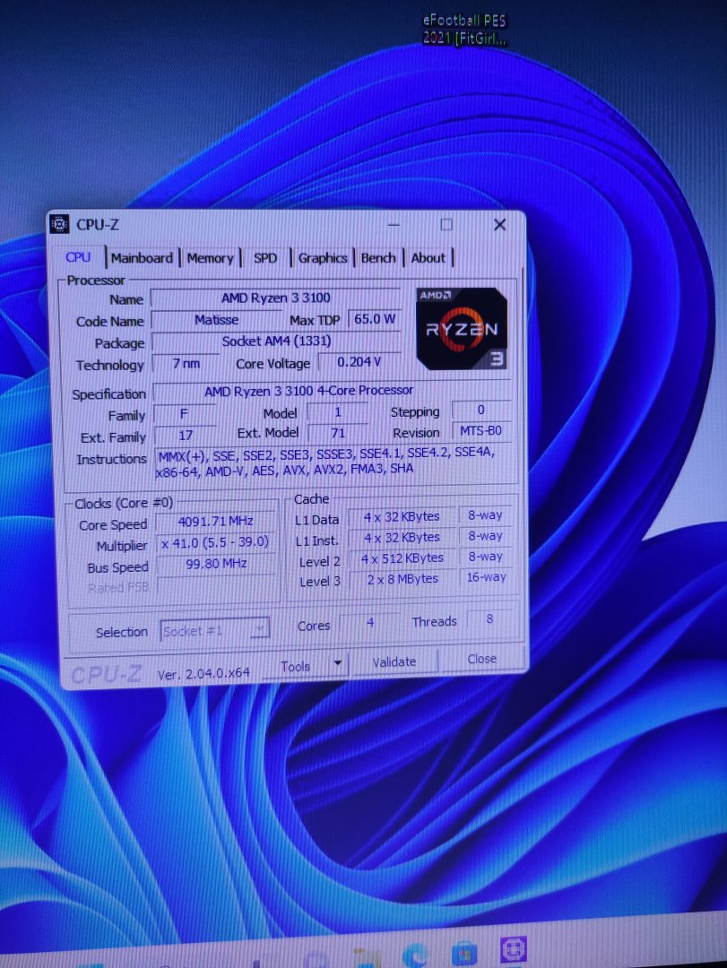Close CPU-Z with the title bar X

click(x=499, y=225)
